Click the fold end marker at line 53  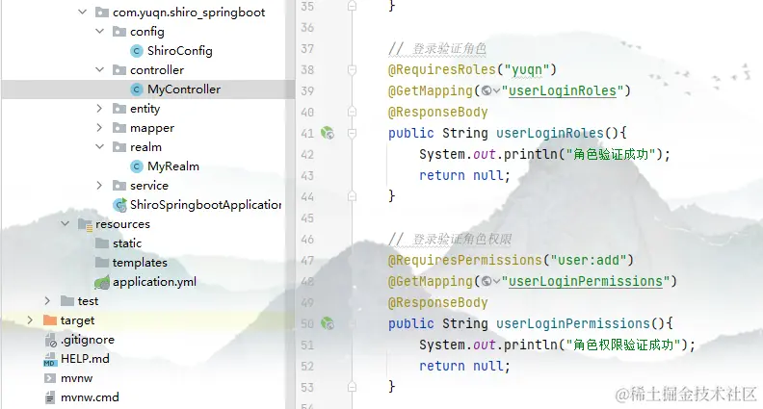352,387
